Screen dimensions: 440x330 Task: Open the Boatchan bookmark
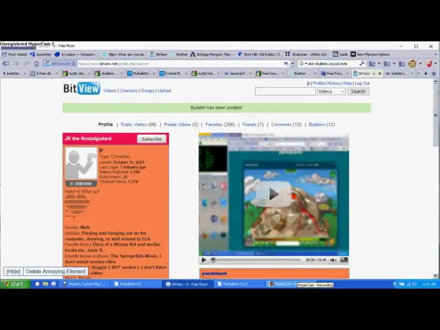click(306, 54)
